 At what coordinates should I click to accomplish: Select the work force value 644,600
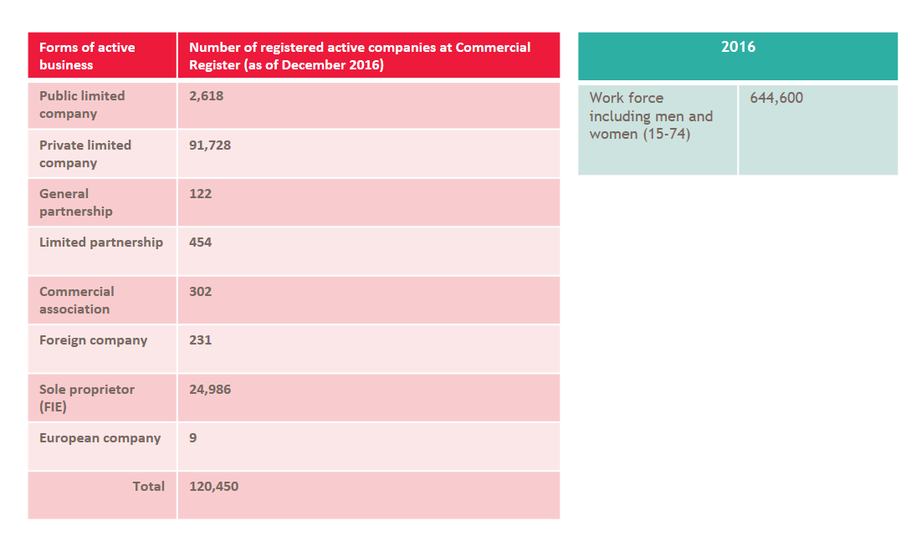click(x=776, y=98)
